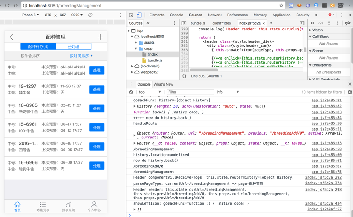Open 个人中心 in the bottom navigation
The height and width of the screenshot is (217, 353).
[x=94, y=206]
